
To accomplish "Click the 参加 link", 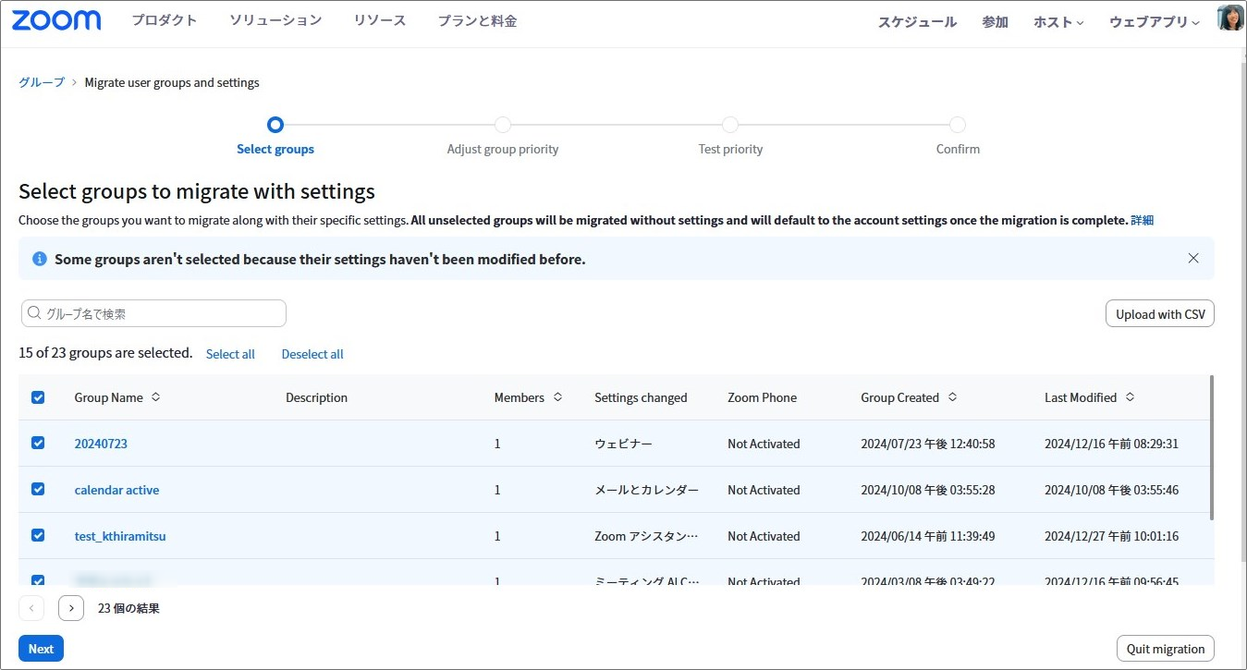I will [995, 22].
